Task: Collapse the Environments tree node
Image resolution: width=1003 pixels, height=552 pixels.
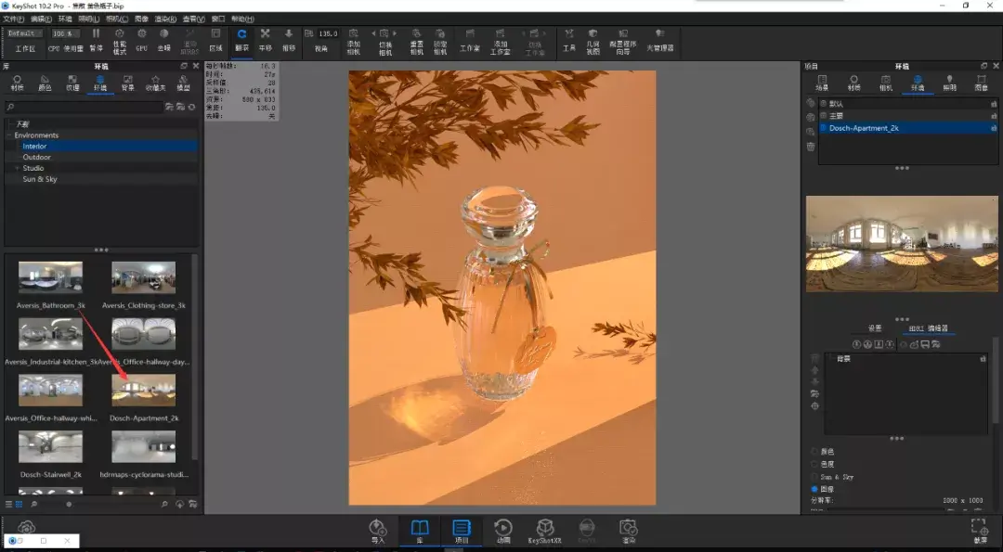Action: click(x=9, y=135)
